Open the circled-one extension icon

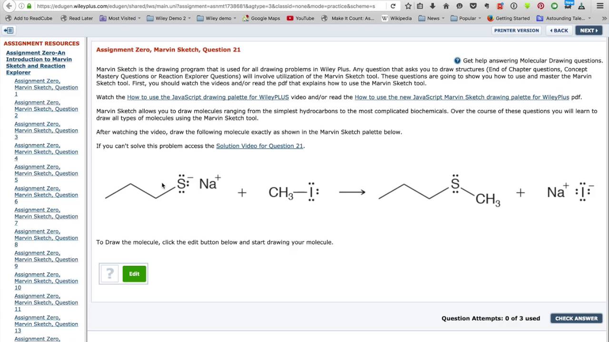[x=514, y=6]
